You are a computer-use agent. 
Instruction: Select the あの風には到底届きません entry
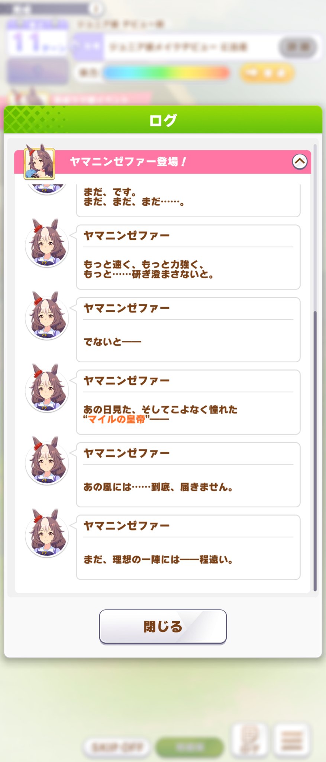tap(188, 475)
